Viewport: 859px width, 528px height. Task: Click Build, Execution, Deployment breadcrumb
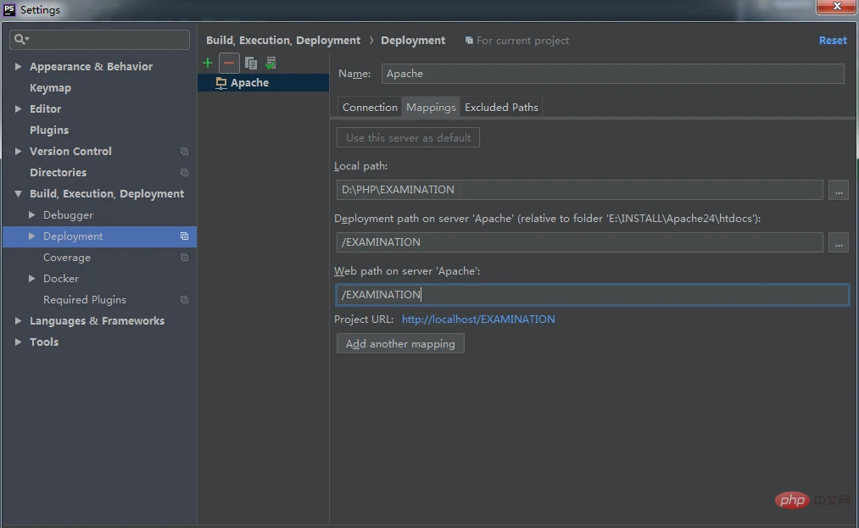(283, 41)
